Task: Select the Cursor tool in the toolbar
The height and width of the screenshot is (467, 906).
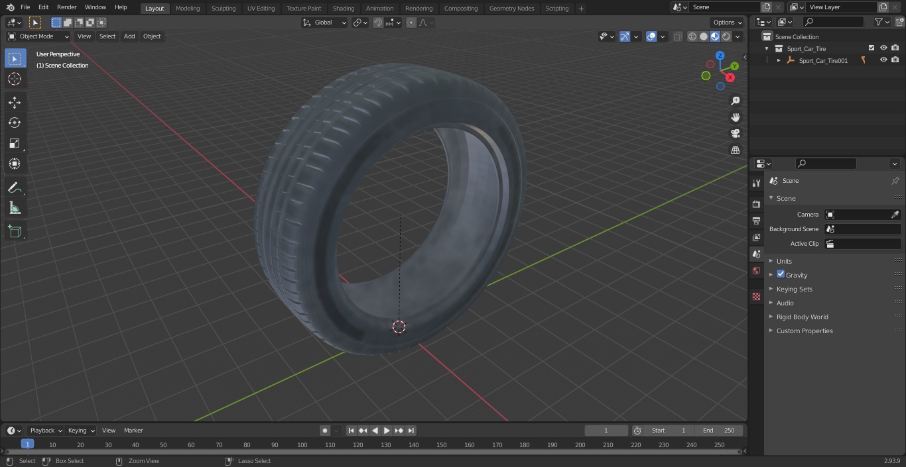Action: pos(15,79)
